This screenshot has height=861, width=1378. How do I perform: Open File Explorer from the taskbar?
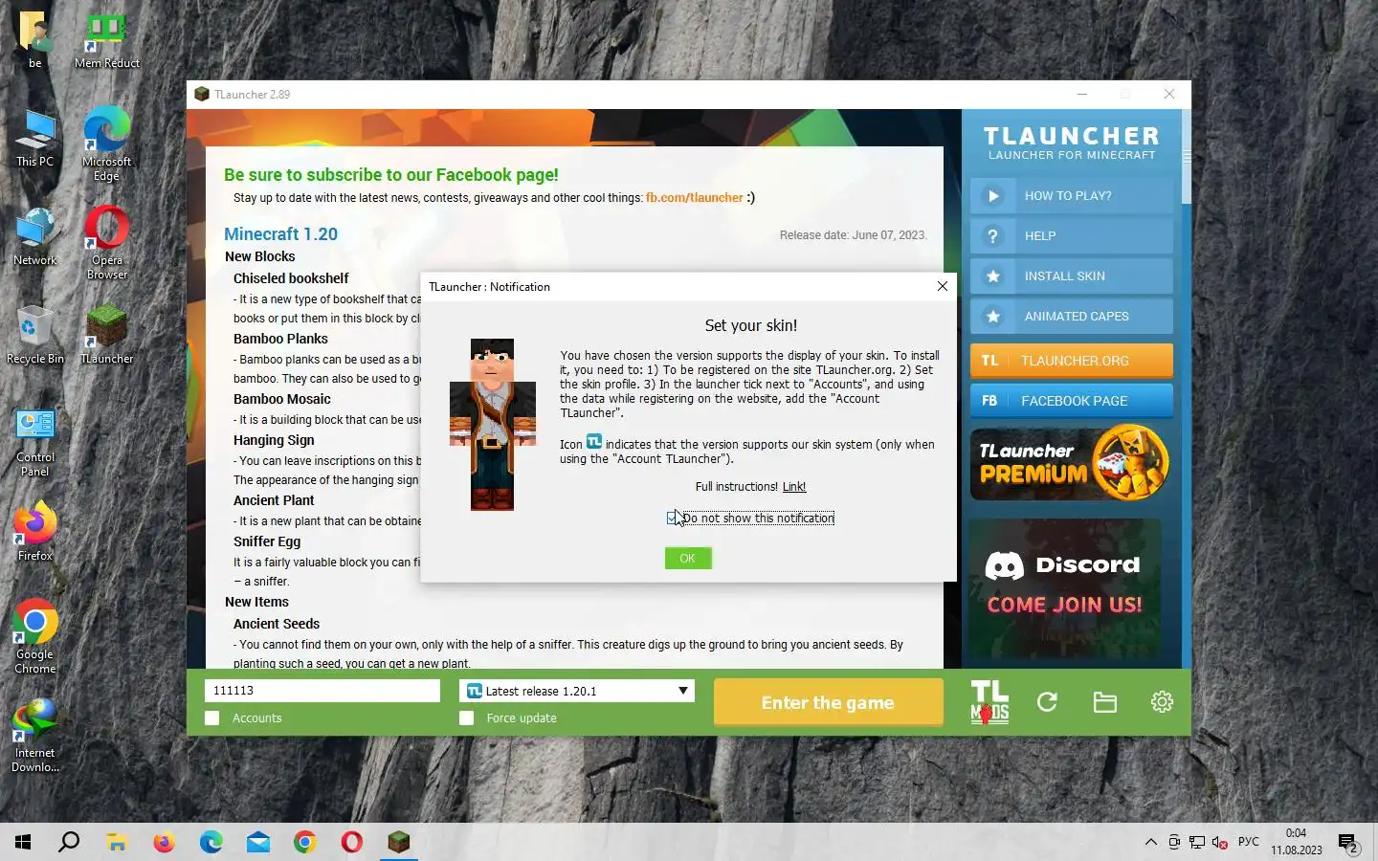(117, 842)
